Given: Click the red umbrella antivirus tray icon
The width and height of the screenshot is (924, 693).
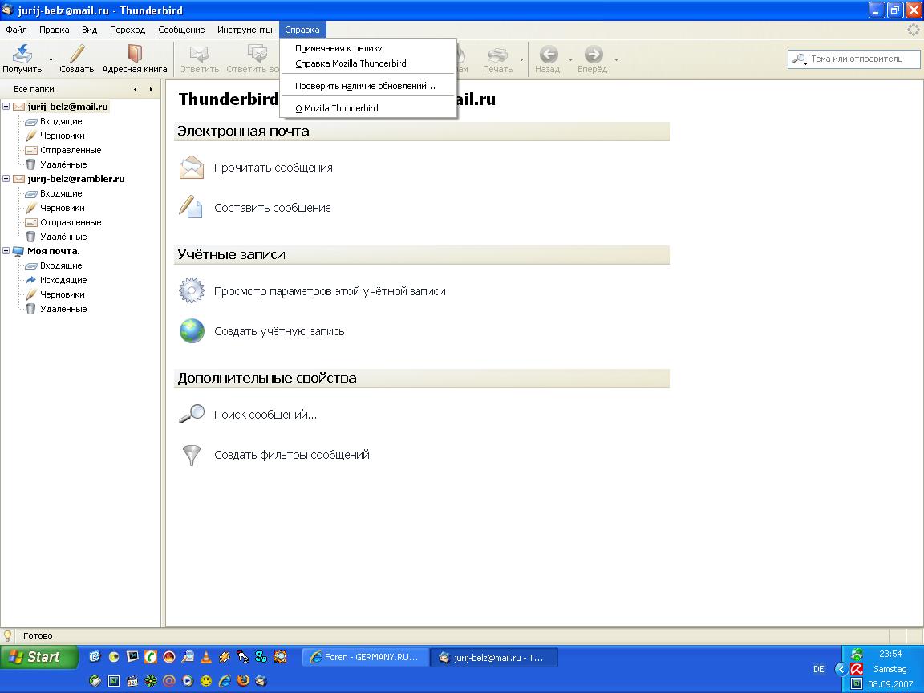Looking at the screenshot, I should 857,669.
